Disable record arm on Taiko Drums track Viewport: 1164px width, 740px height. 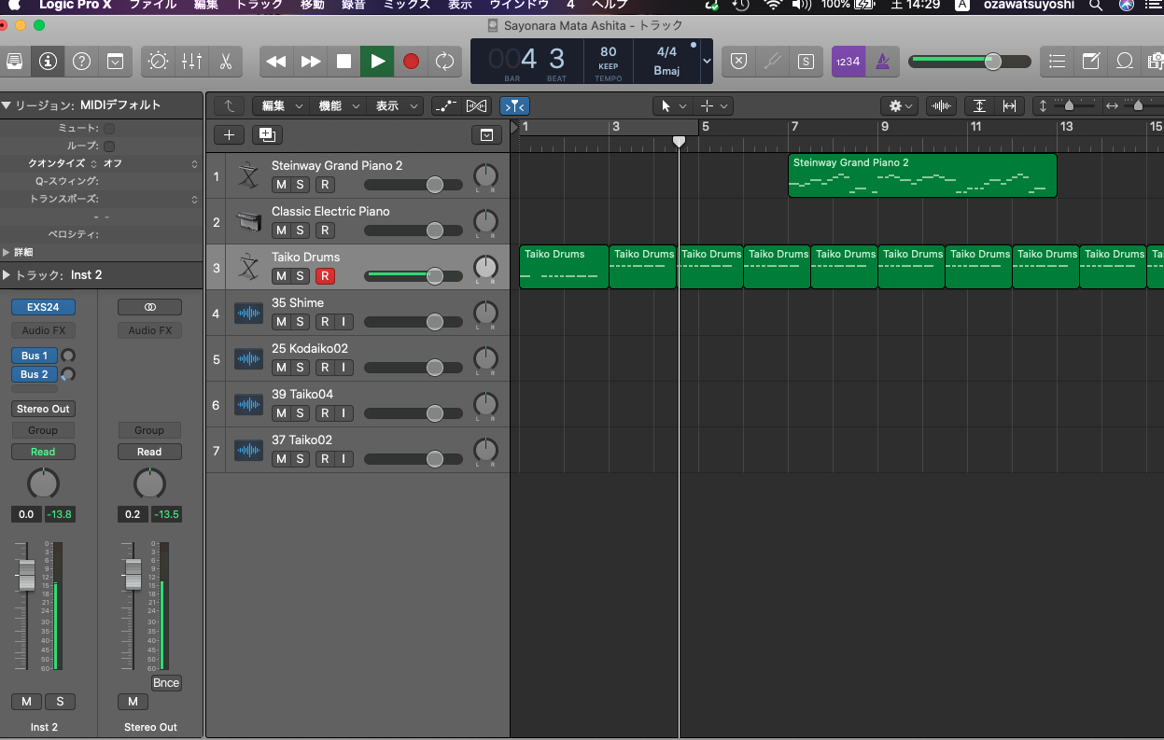(325, 276)
